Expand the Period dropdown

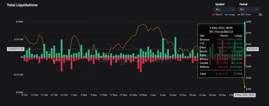point(249,9)
